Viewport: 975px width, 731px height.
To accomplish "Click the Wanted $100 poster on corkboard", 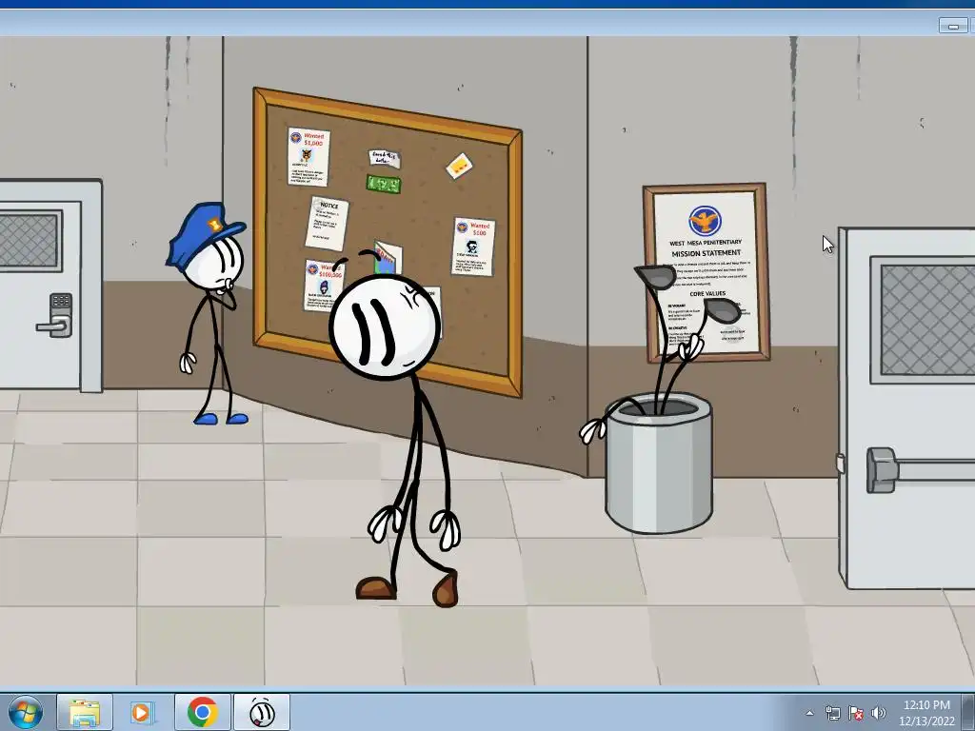I will tap(473, 247).
